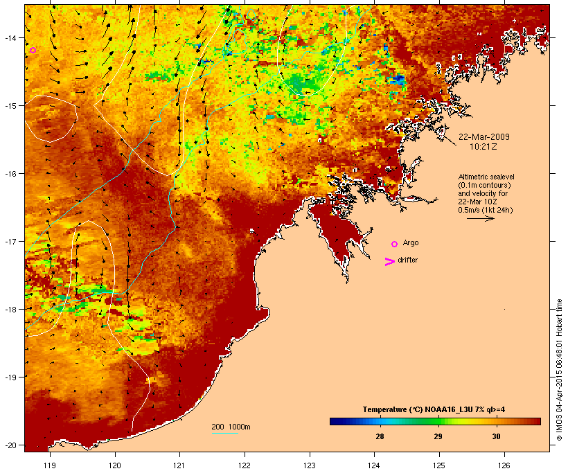Click the 'Argo' legend label

[x=411, y=242]
